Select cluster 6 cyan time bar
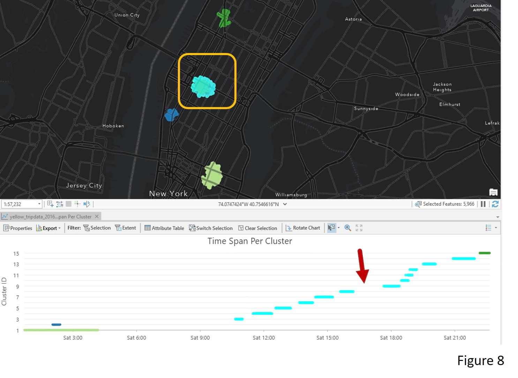The height and width of the screenshot is (378, 518). (306, 303)
